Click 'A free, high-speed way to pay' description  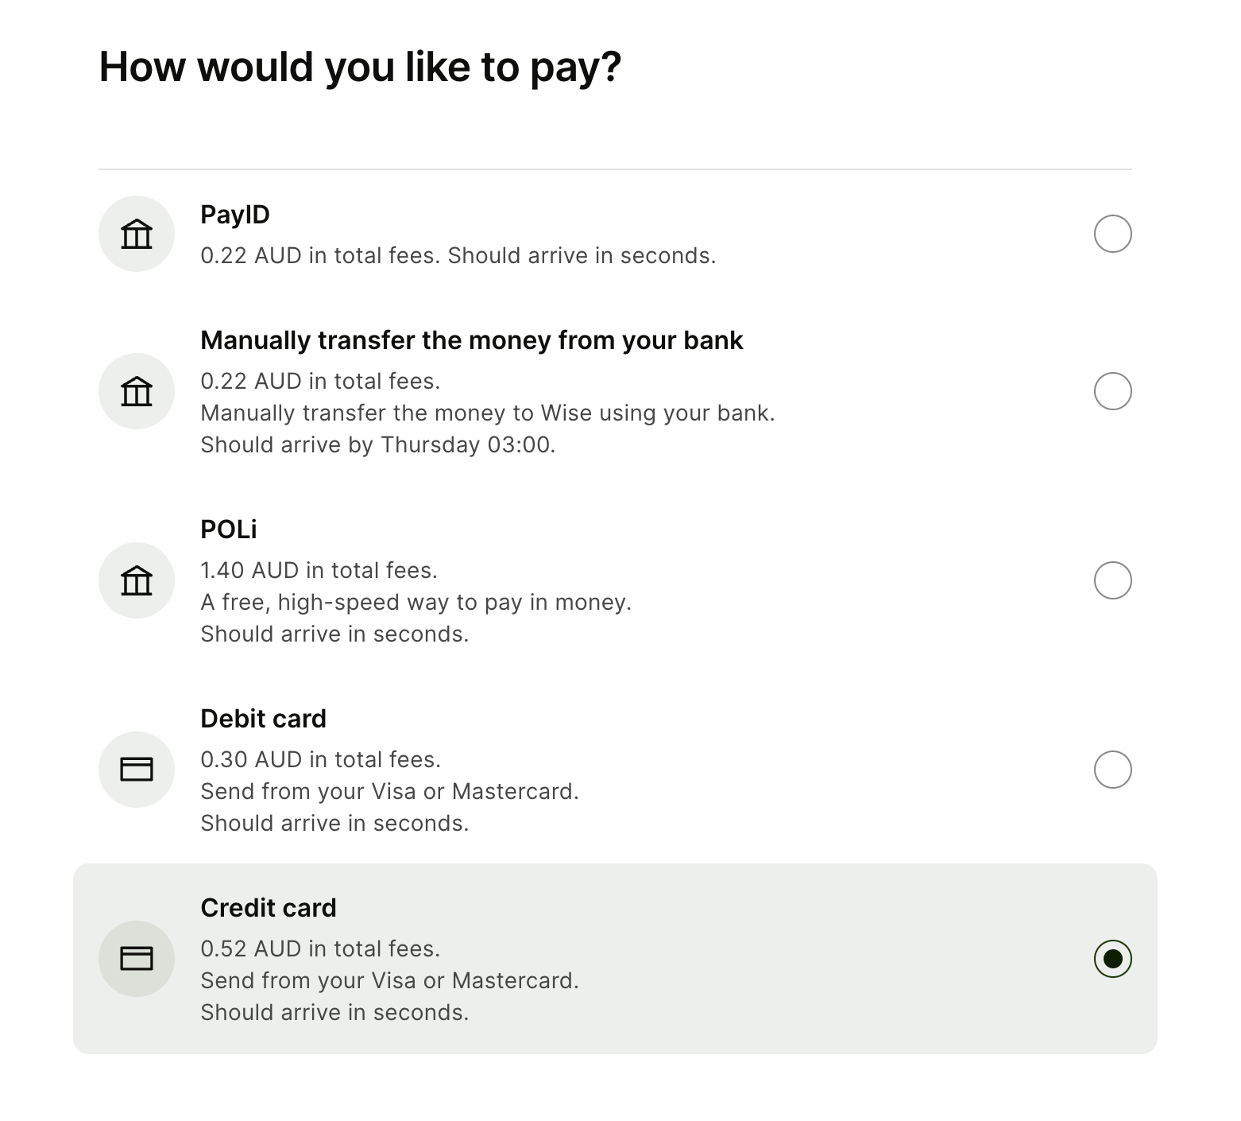[416, 603]
